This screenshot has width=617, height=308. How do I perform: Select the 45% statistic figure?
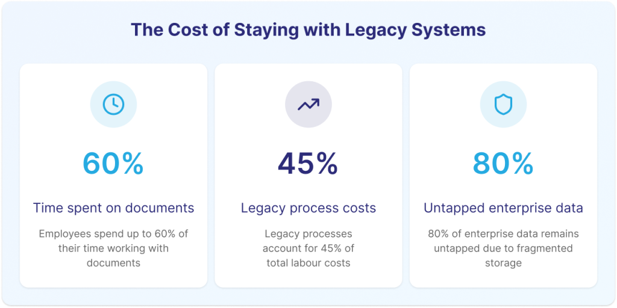pyautogui.click(x=308, y=162)
